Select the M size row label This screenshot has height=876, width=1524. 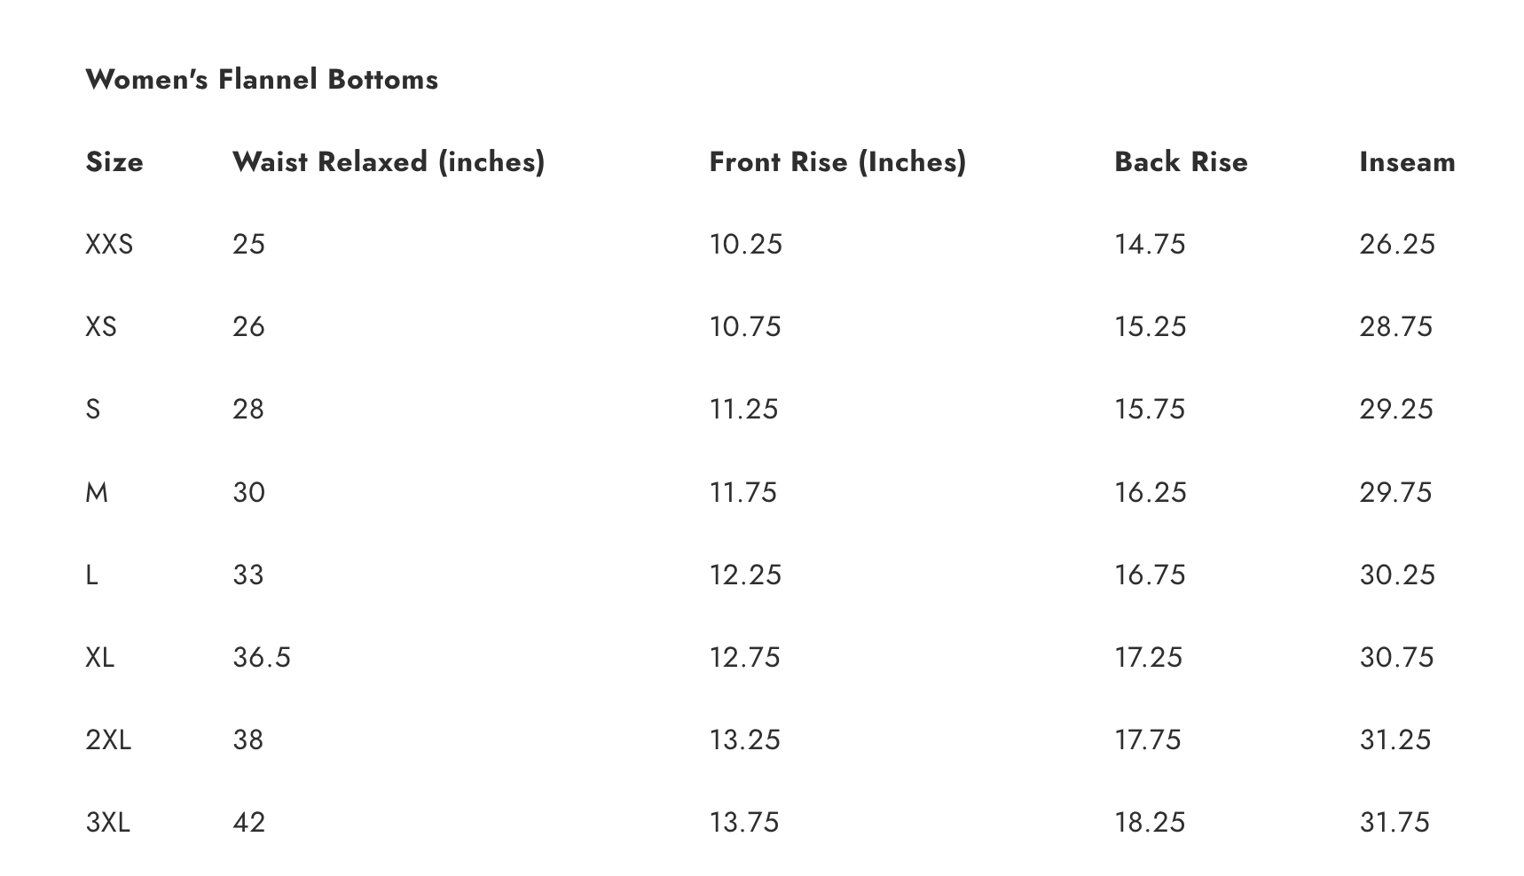pos(97,492)
